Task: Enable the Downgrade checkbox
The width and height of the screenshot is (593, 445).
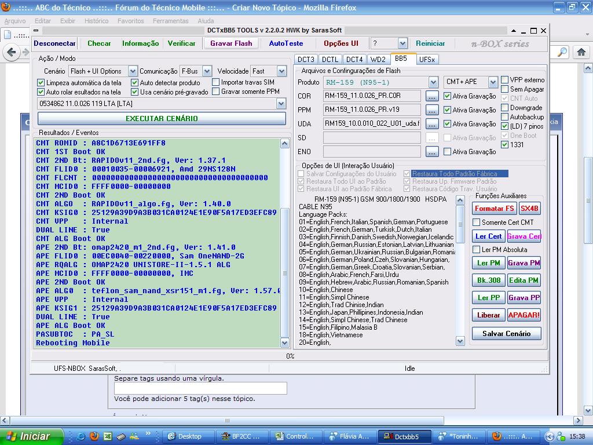Action: [504, 108]
